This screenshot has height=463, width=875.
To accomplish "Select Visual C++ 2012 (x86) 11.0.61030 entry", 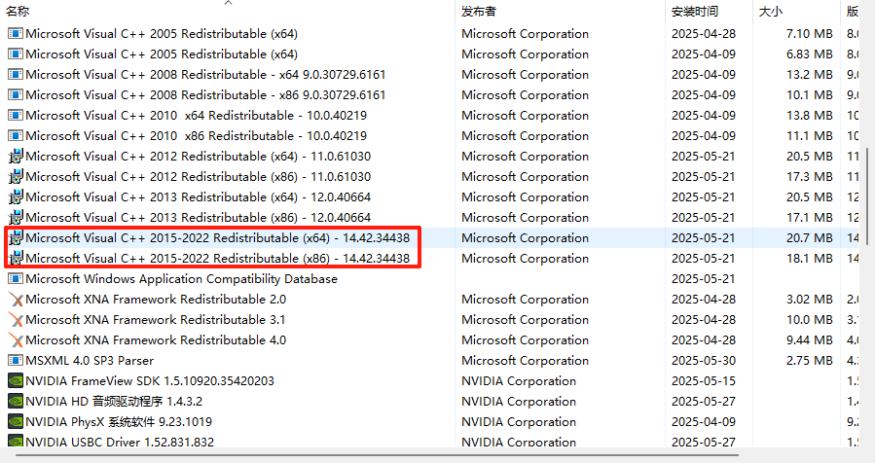I will click(199, 177).
